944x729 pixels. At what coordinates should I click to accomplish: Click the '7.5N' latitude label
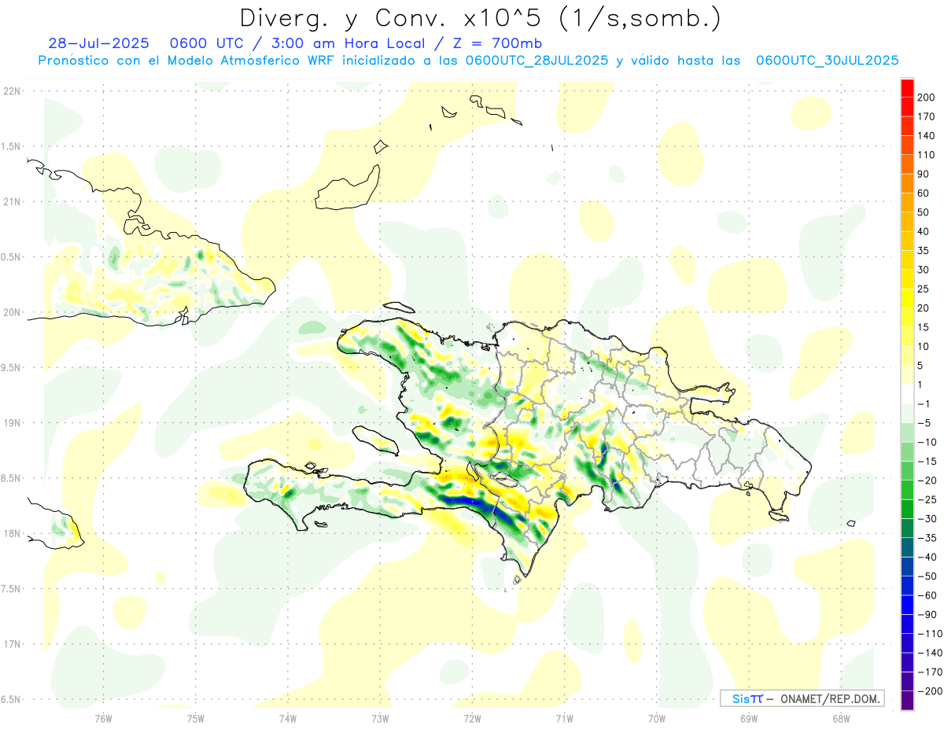(12, 588)
